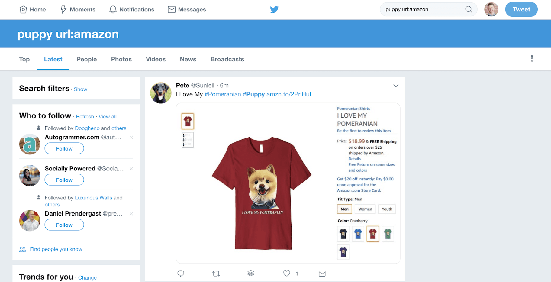Dismiss Autogrammer.com follow suggestion
Image resolution: width=551 pixels, height=282 pixels.
pos(131,137)
